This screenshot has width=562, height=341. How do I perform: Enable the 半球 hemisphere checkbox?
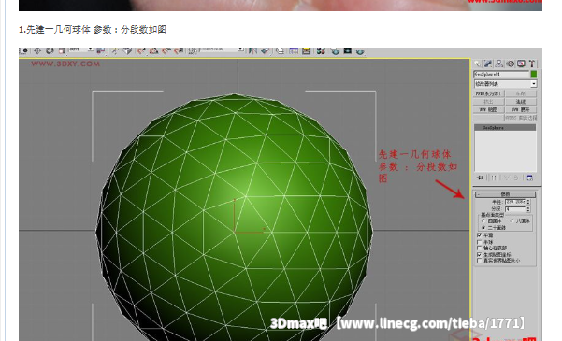click(x=479, y=242)
